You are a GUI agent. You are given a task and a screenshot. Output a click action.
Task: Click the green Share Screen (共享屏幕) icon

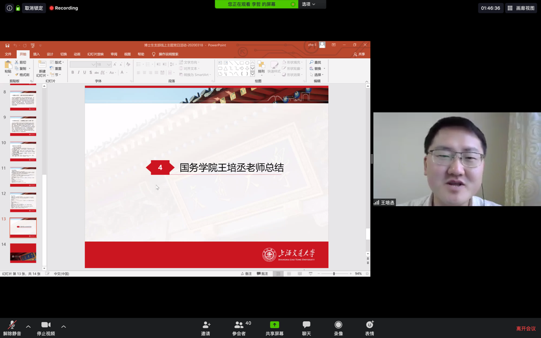[275, 325]
